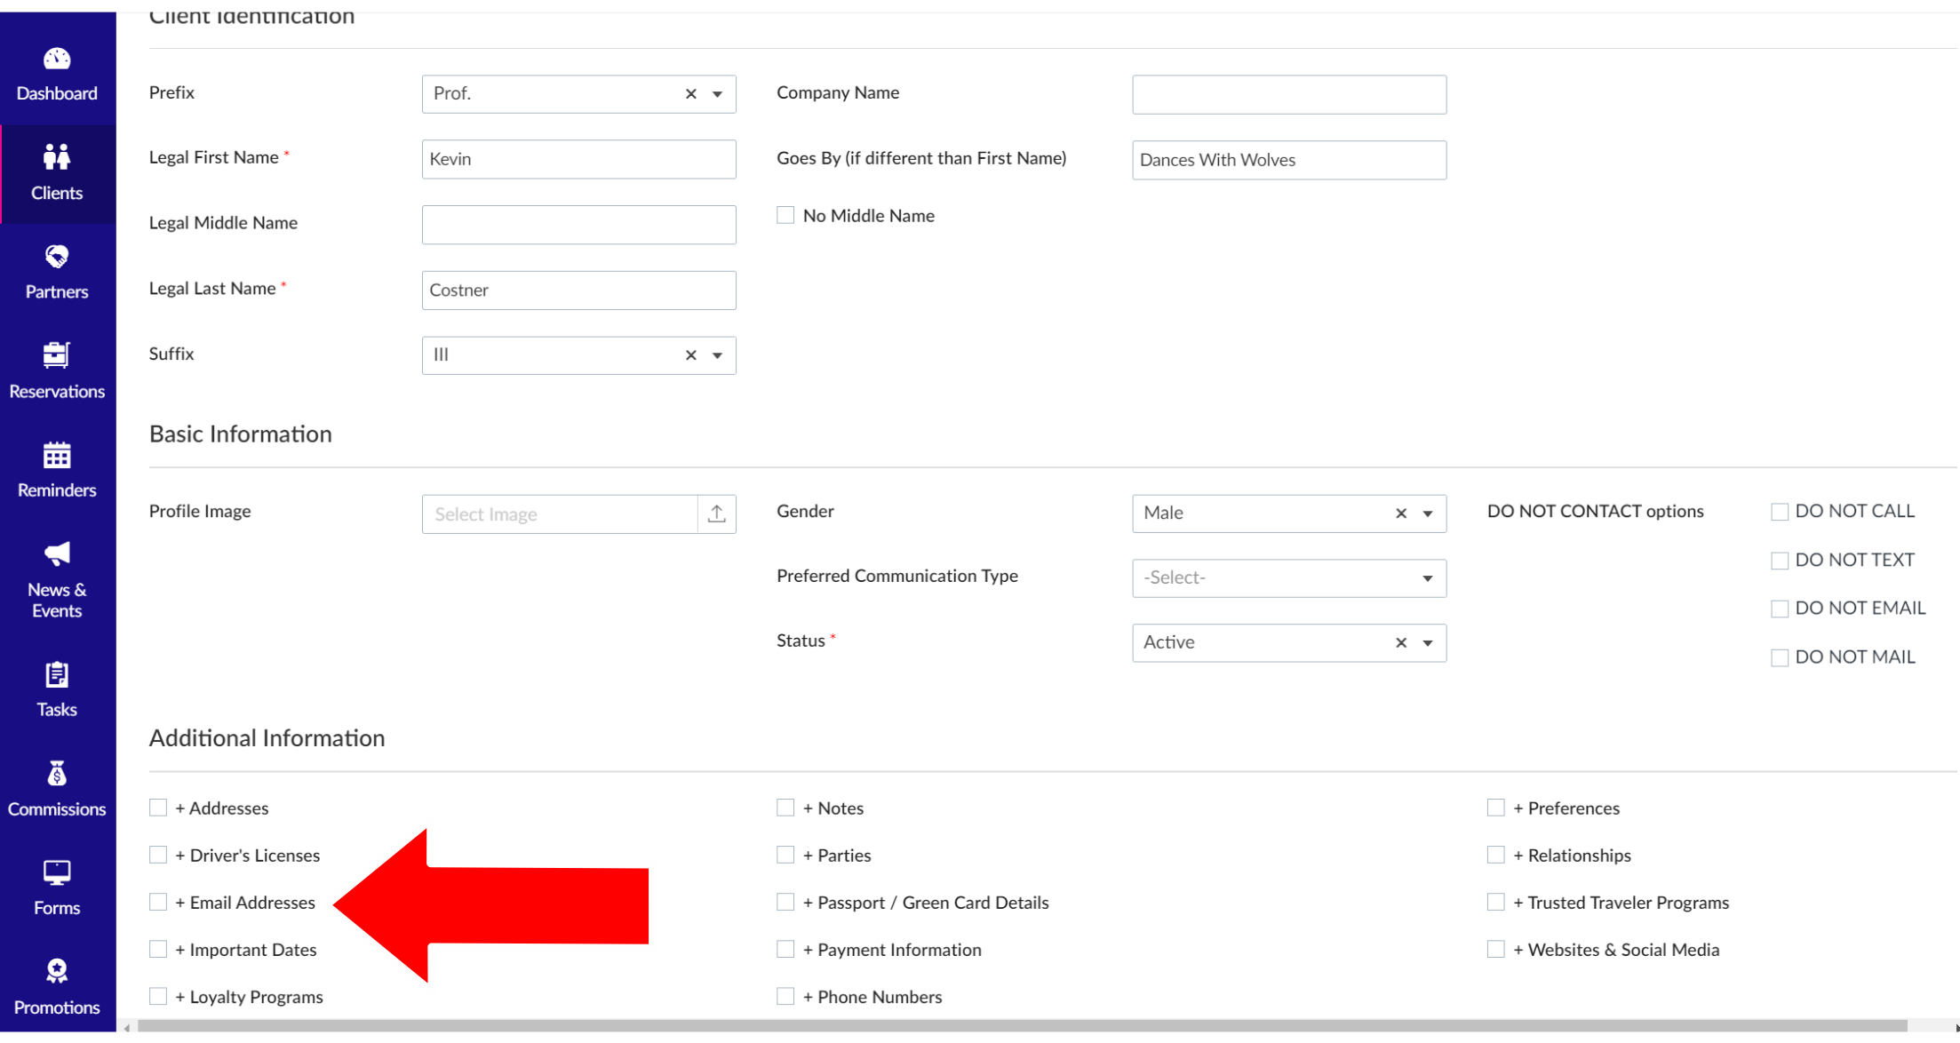
Task: Enable the DO NOT CALL option
Action: point(1779,512)
